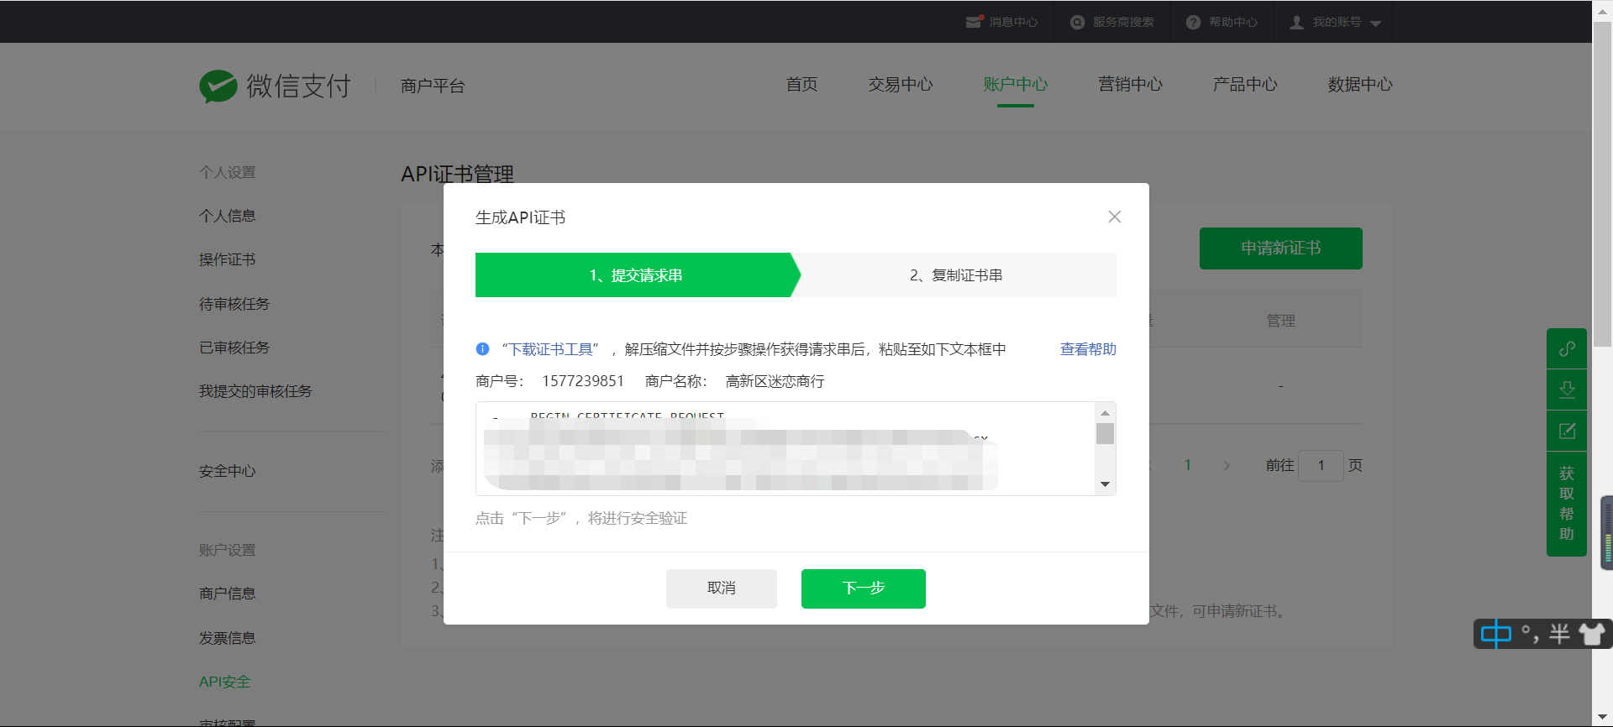This screenshot has width=1613, height=727.
Task: Open 安全中心 in the sidebar
Action: point(228,472)
